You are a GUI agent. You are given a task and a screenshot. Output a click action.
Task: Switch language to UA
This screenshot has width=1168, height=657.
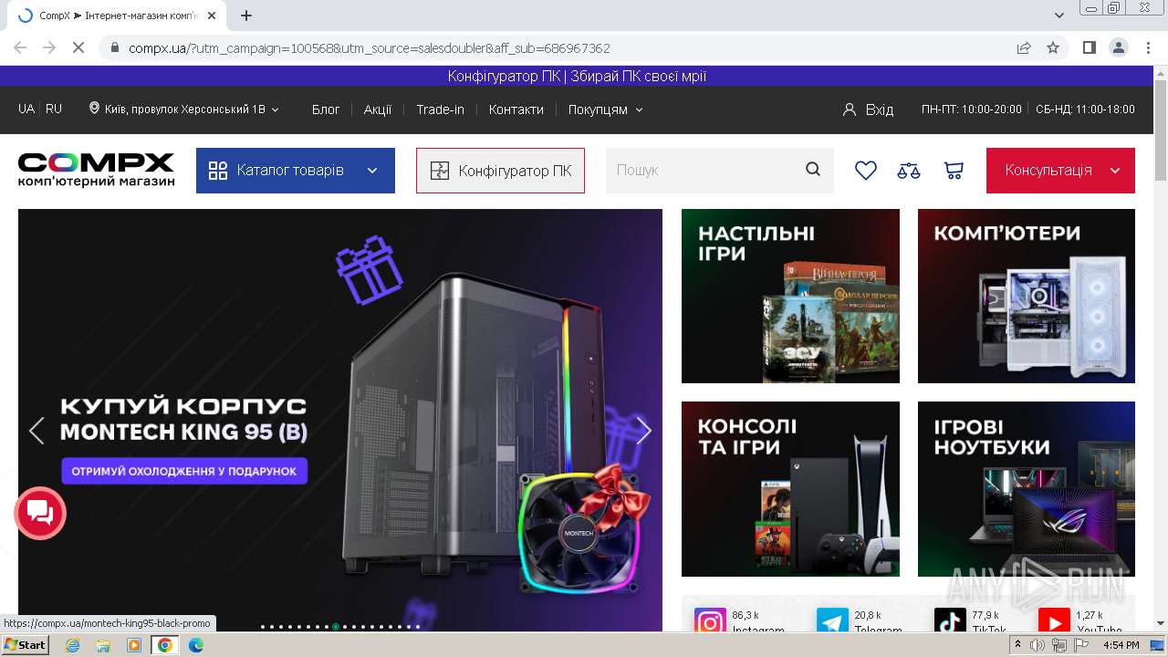(x=26, y=109)
